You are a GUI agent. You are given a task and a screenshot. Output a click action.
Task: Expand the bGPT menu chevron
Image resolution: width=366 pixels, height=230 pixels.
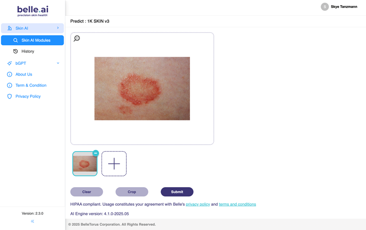(x=58, y=63)
